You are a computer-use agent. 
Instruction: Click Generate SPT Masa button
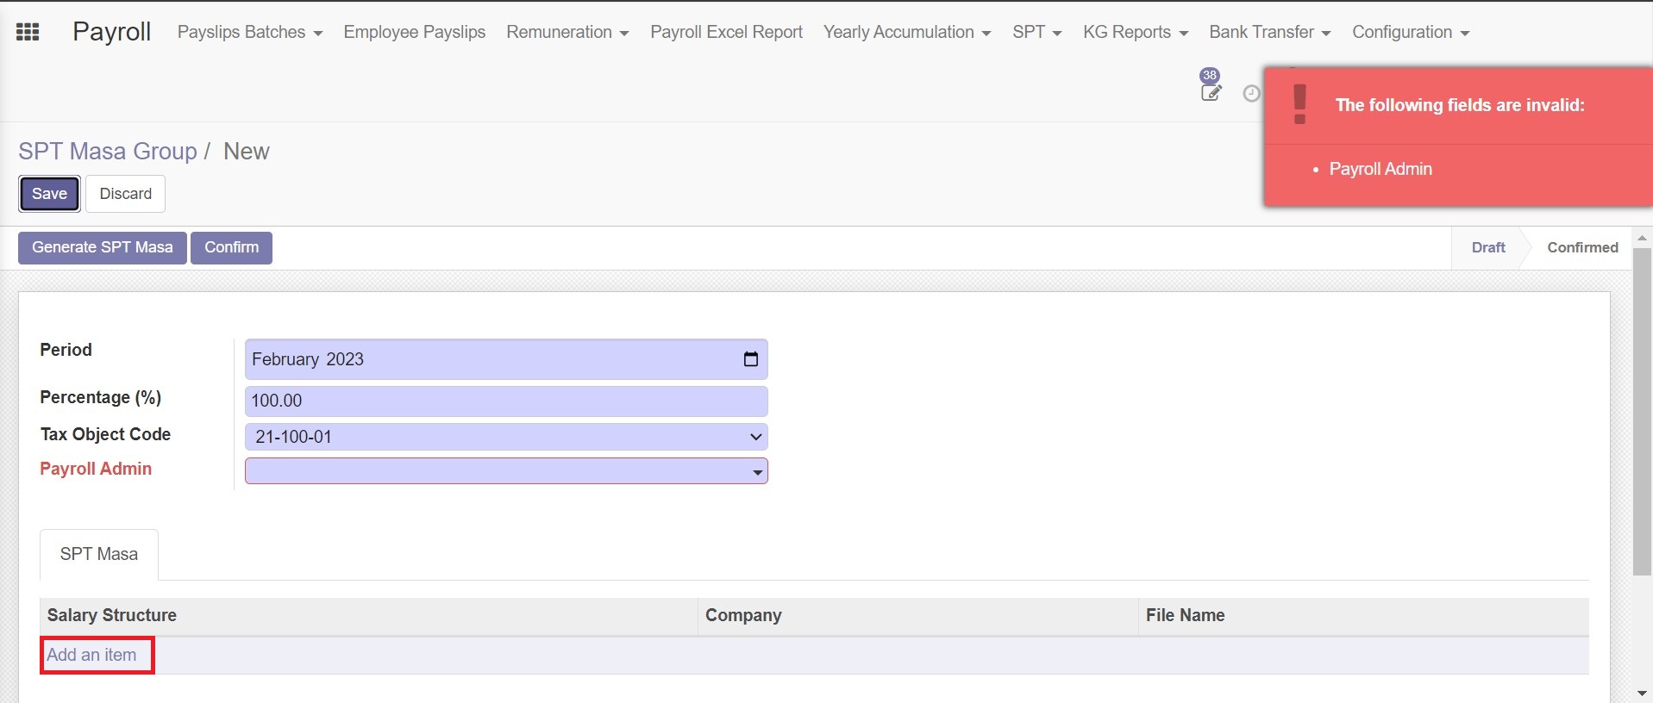(103, 247)
